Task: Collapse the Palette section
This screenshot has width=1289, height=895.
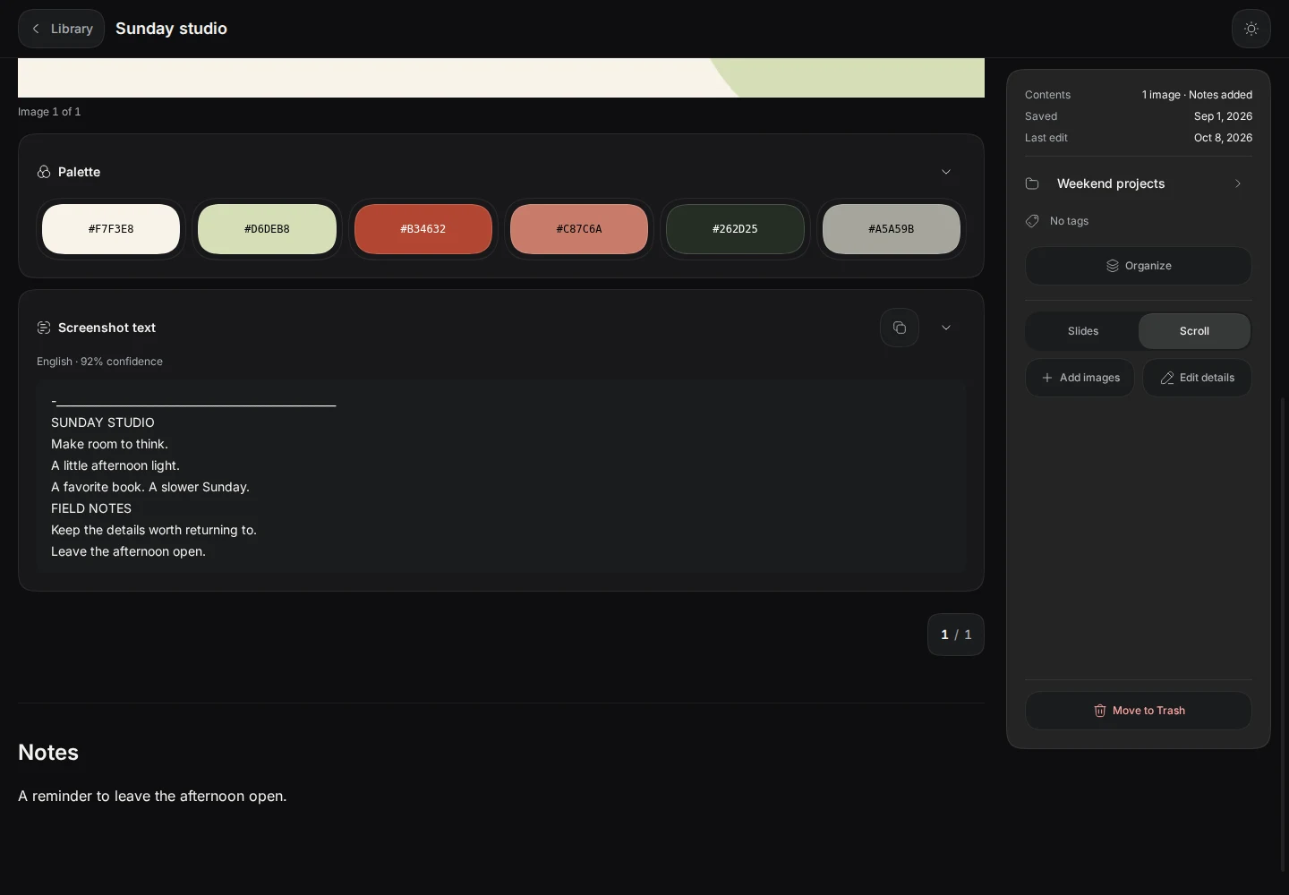Action: 946,172
